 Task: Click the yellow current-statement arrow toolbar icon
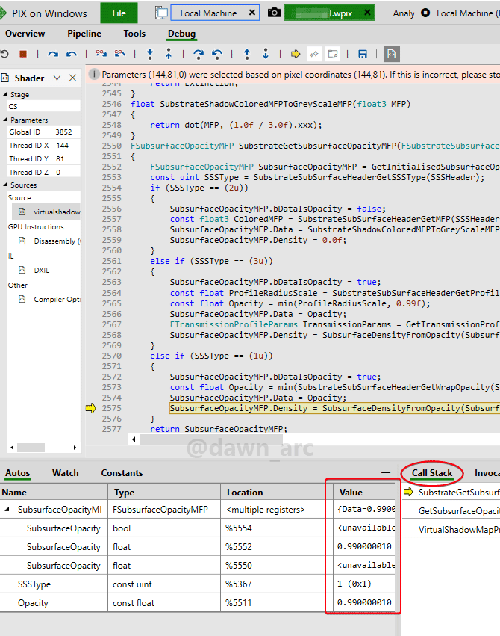point(296,54)
